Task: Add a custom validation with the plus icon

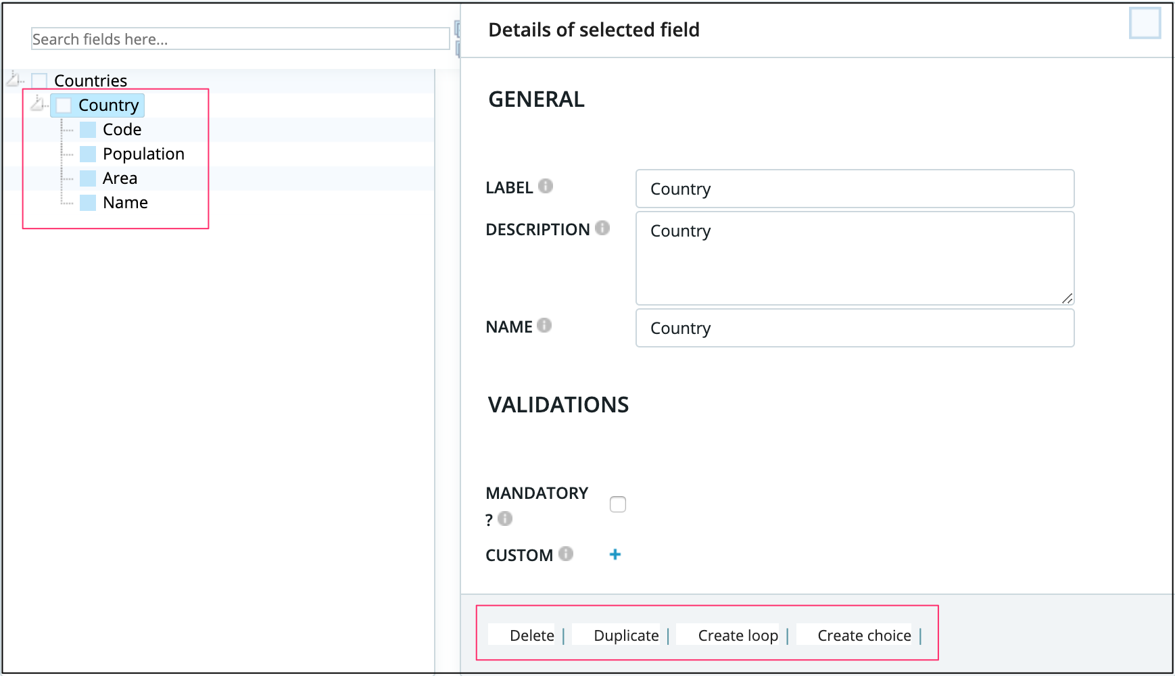Action: point(615,554)
